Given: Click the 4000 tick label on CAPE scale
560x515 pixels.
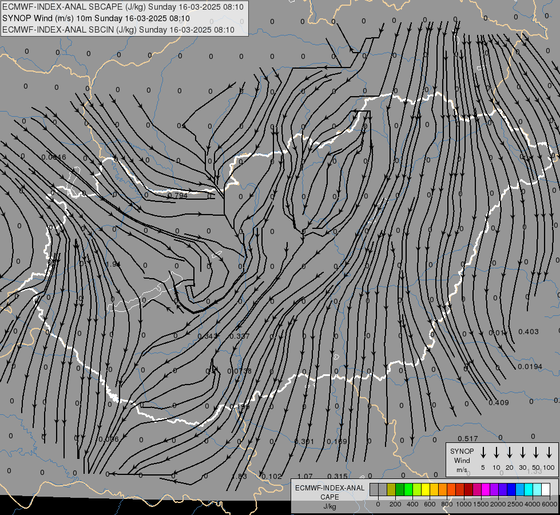Looking at the screenshot, I should [x=532, y=504].
